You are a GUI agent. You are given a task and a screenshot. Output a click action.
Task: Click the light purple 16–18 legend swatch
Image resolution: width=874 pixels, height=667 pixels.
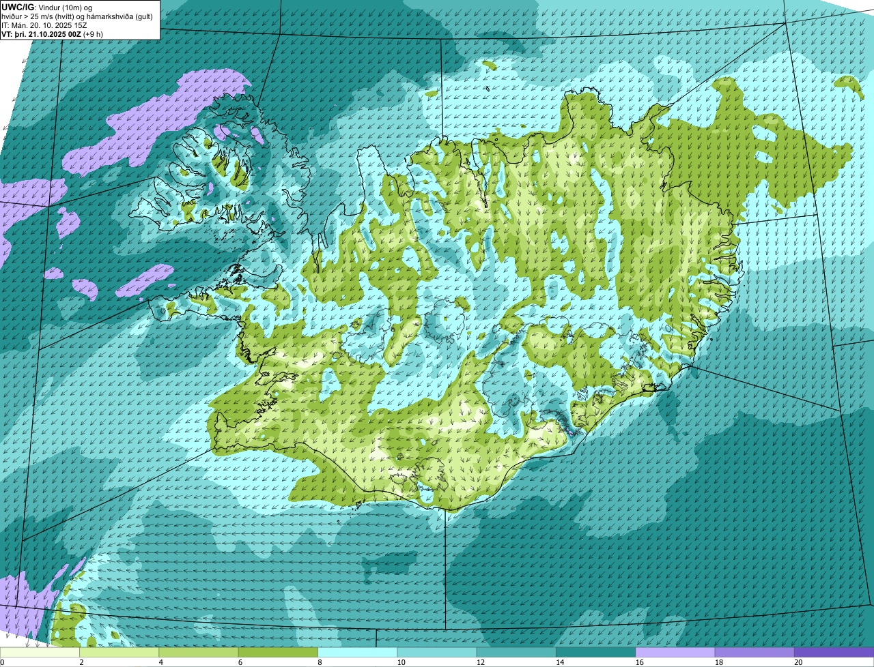click(675, 652)
